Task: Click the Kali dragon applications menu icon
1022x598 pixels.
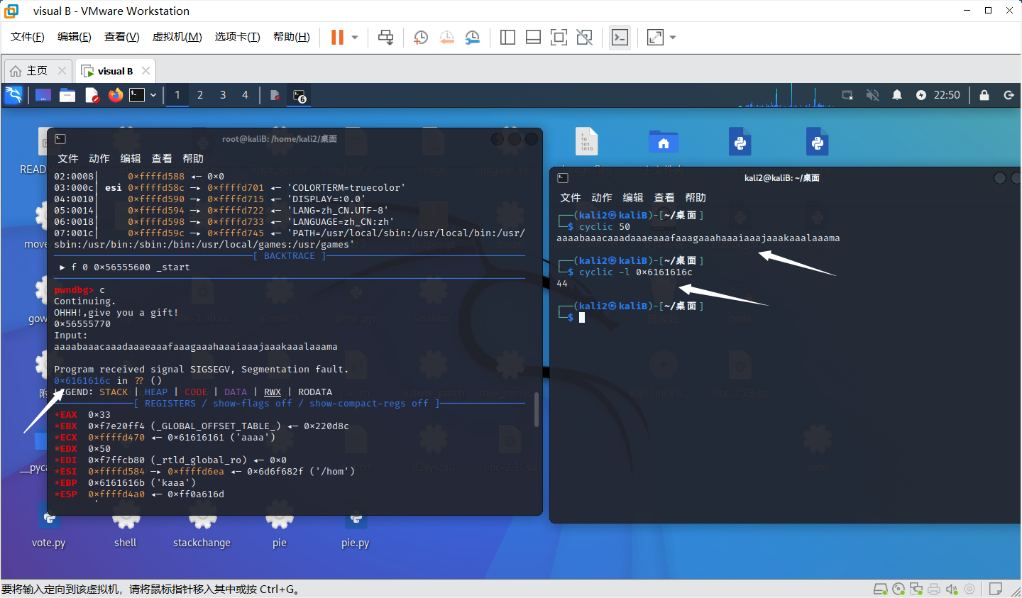Action: pyautogui.click(x=13, y=95)
